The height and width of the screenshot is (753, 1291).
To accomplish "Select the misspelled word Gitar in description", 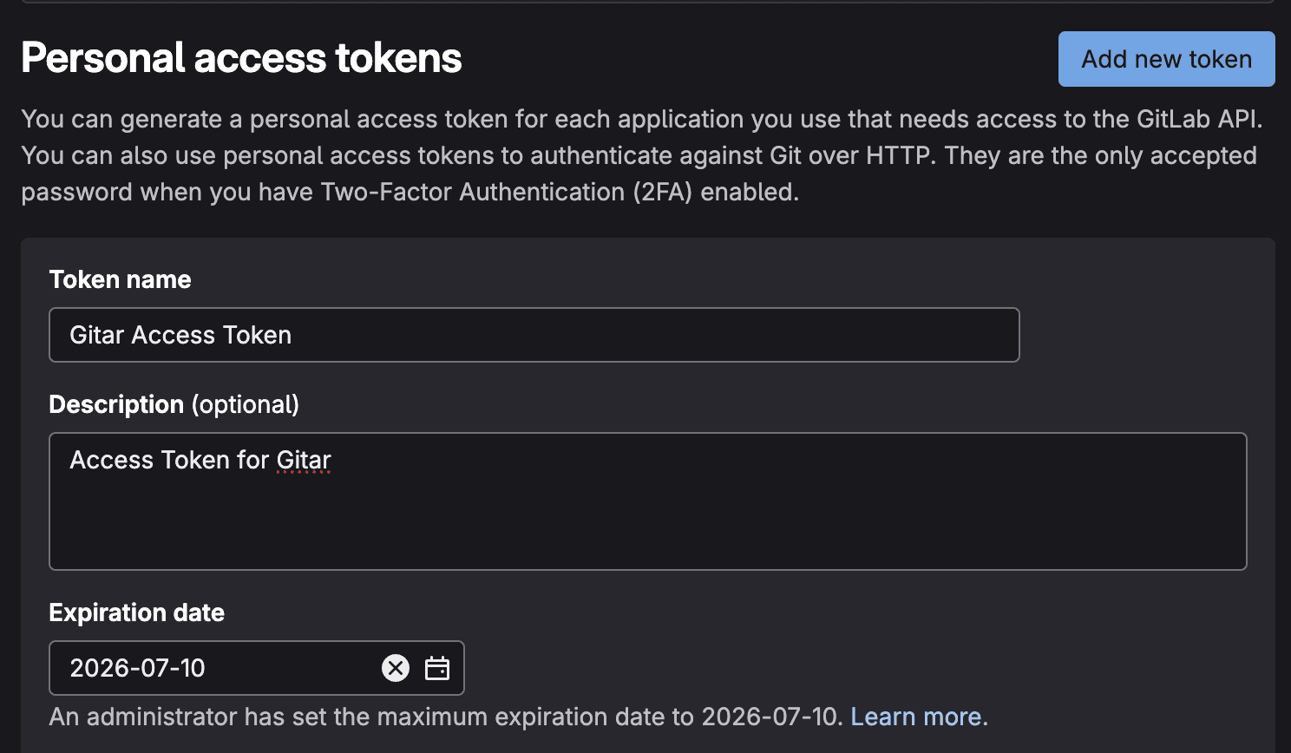I will pos(304,460).
